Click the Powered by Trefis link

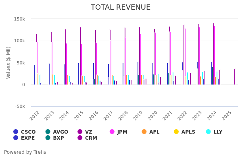point(25,152)
